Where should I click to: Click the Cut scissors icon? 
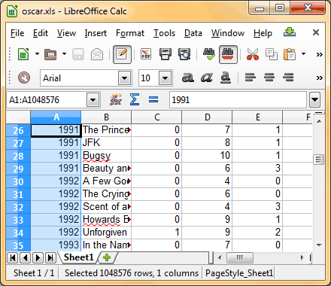[253, 54]
